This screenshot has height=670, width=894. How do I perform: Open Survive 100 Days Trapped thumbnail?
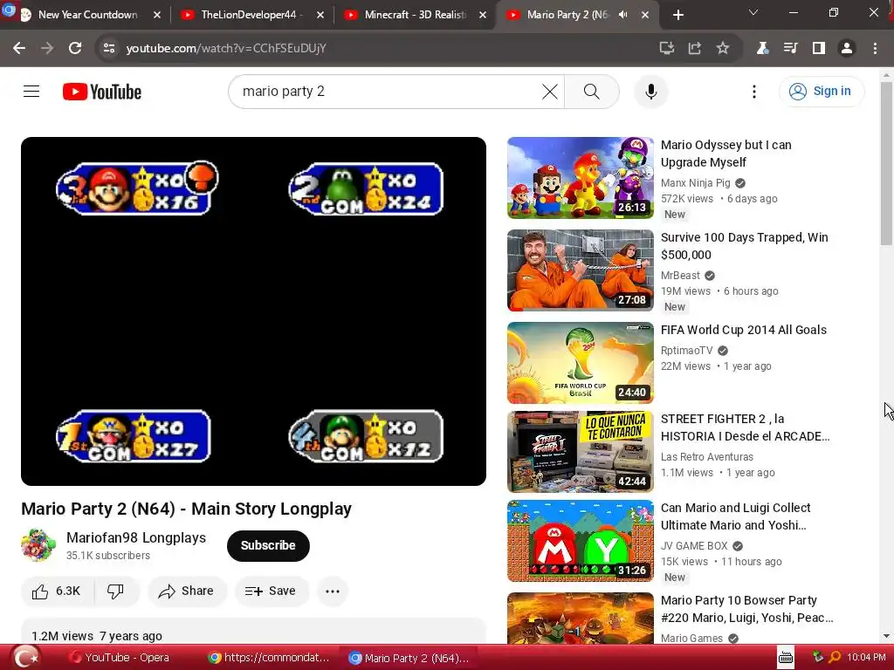[581, 270]
